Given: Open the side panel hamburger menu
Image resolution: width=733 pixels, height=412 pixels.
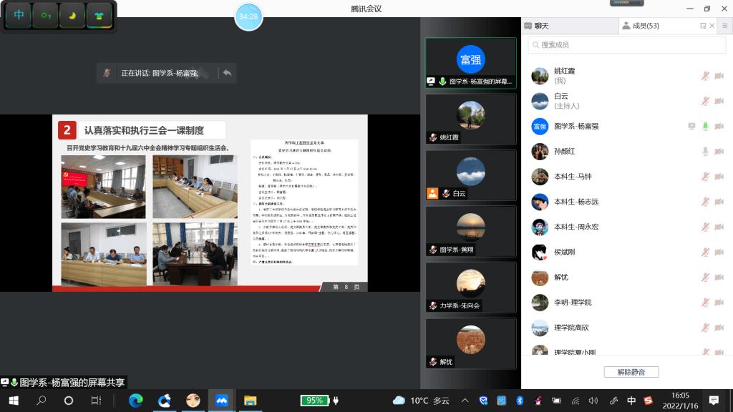Looking at the screenshot, I should click(x=724, y=26).
